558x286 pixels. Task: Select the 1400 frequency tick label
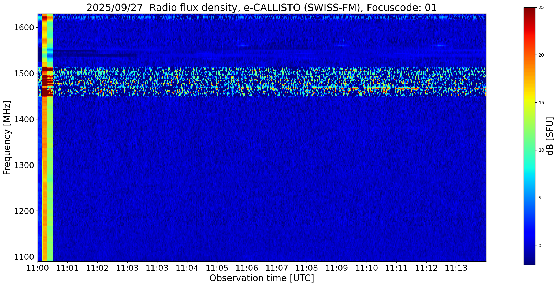click(x=24, y=119)
